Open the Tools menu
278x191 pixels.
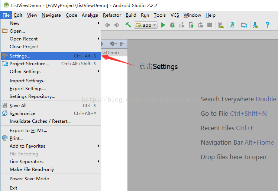pyautogui.click(x=159, y=15)
